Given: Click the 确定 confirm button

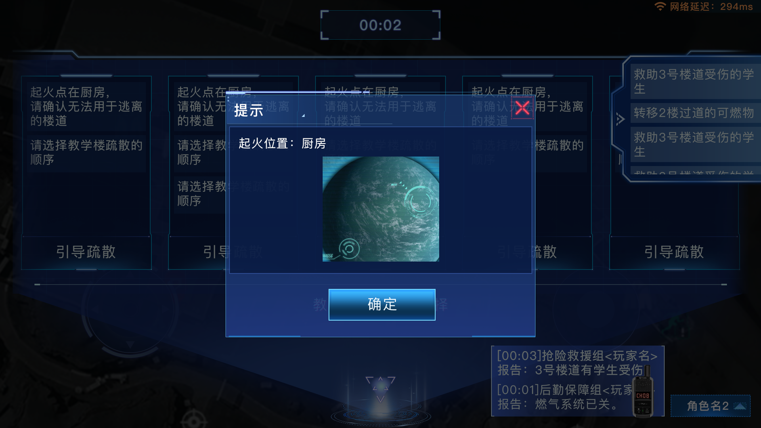Looking at the screenshot, I should [382, 304].
